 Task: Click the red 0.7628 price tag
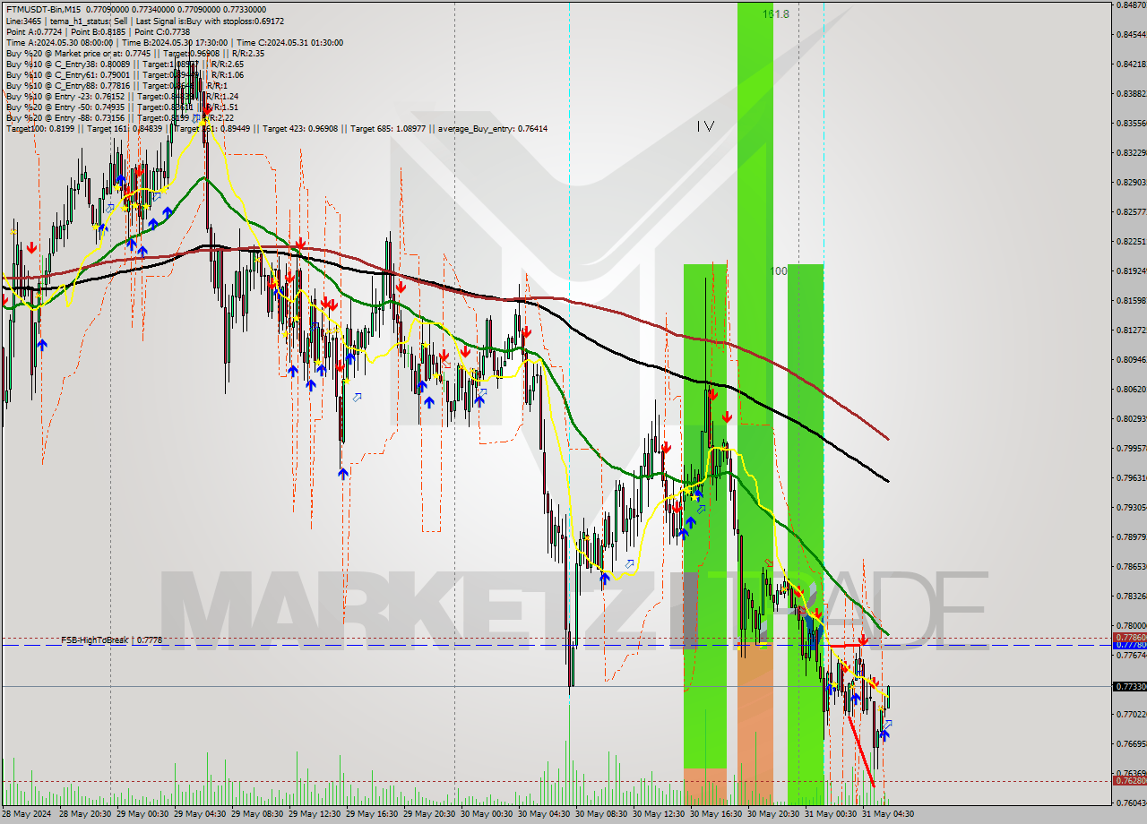[1129, 780]
